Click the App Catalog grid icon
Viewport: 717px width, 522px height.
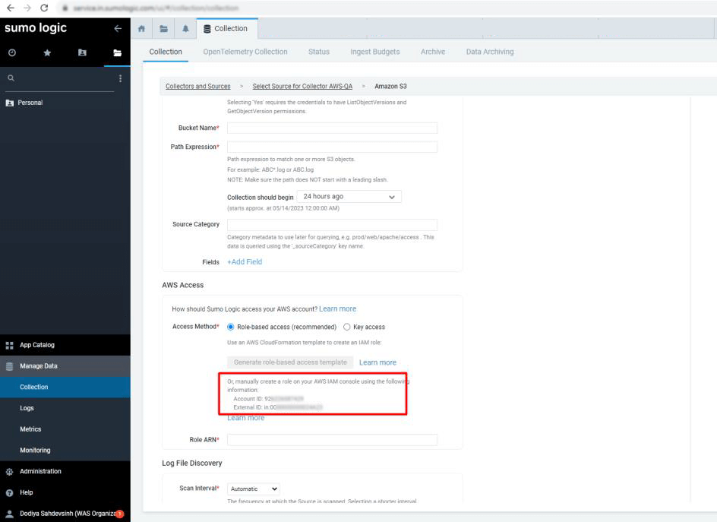pos(9,346)
